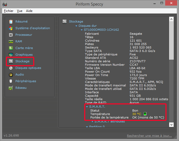
Task: Open Système d'exploitation via its Windows icon
Action: click(x=11, y=28)
